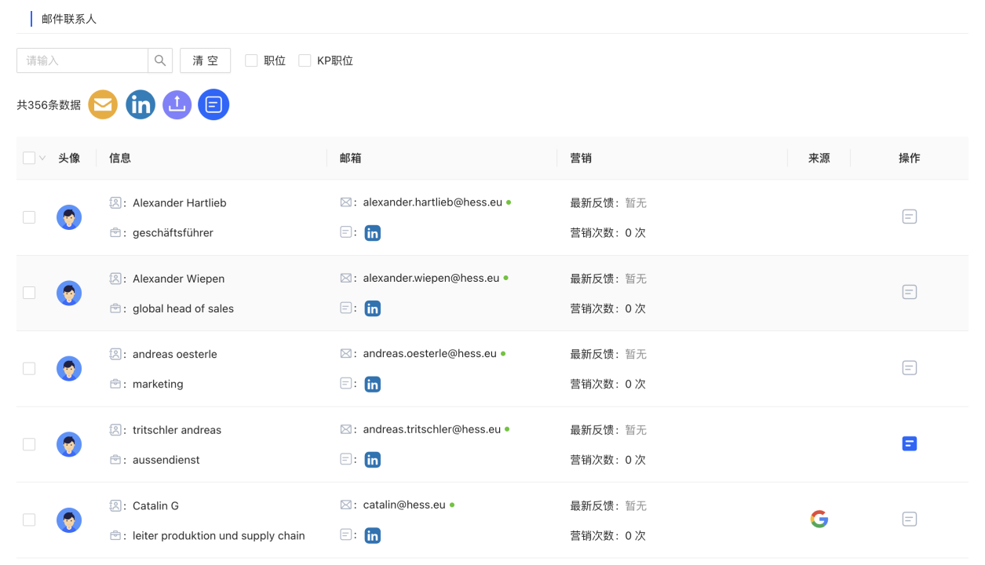This screenshot has width=985, height=565.
Task: Click the Google source icon
Action: pyautogui.click(x=819, y=519)
